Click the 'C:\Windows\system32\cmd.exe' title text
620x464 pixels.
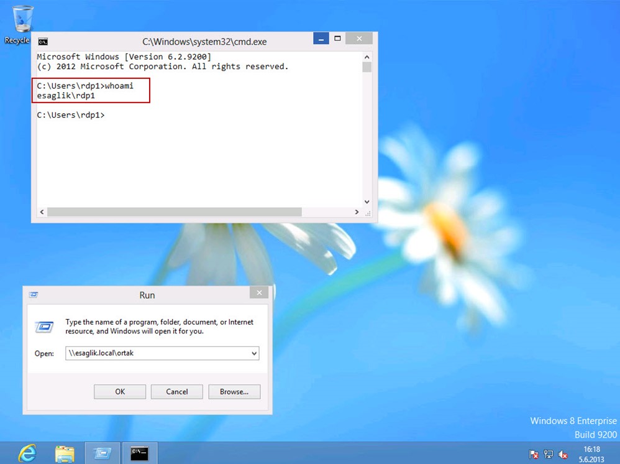coord(204,42)
